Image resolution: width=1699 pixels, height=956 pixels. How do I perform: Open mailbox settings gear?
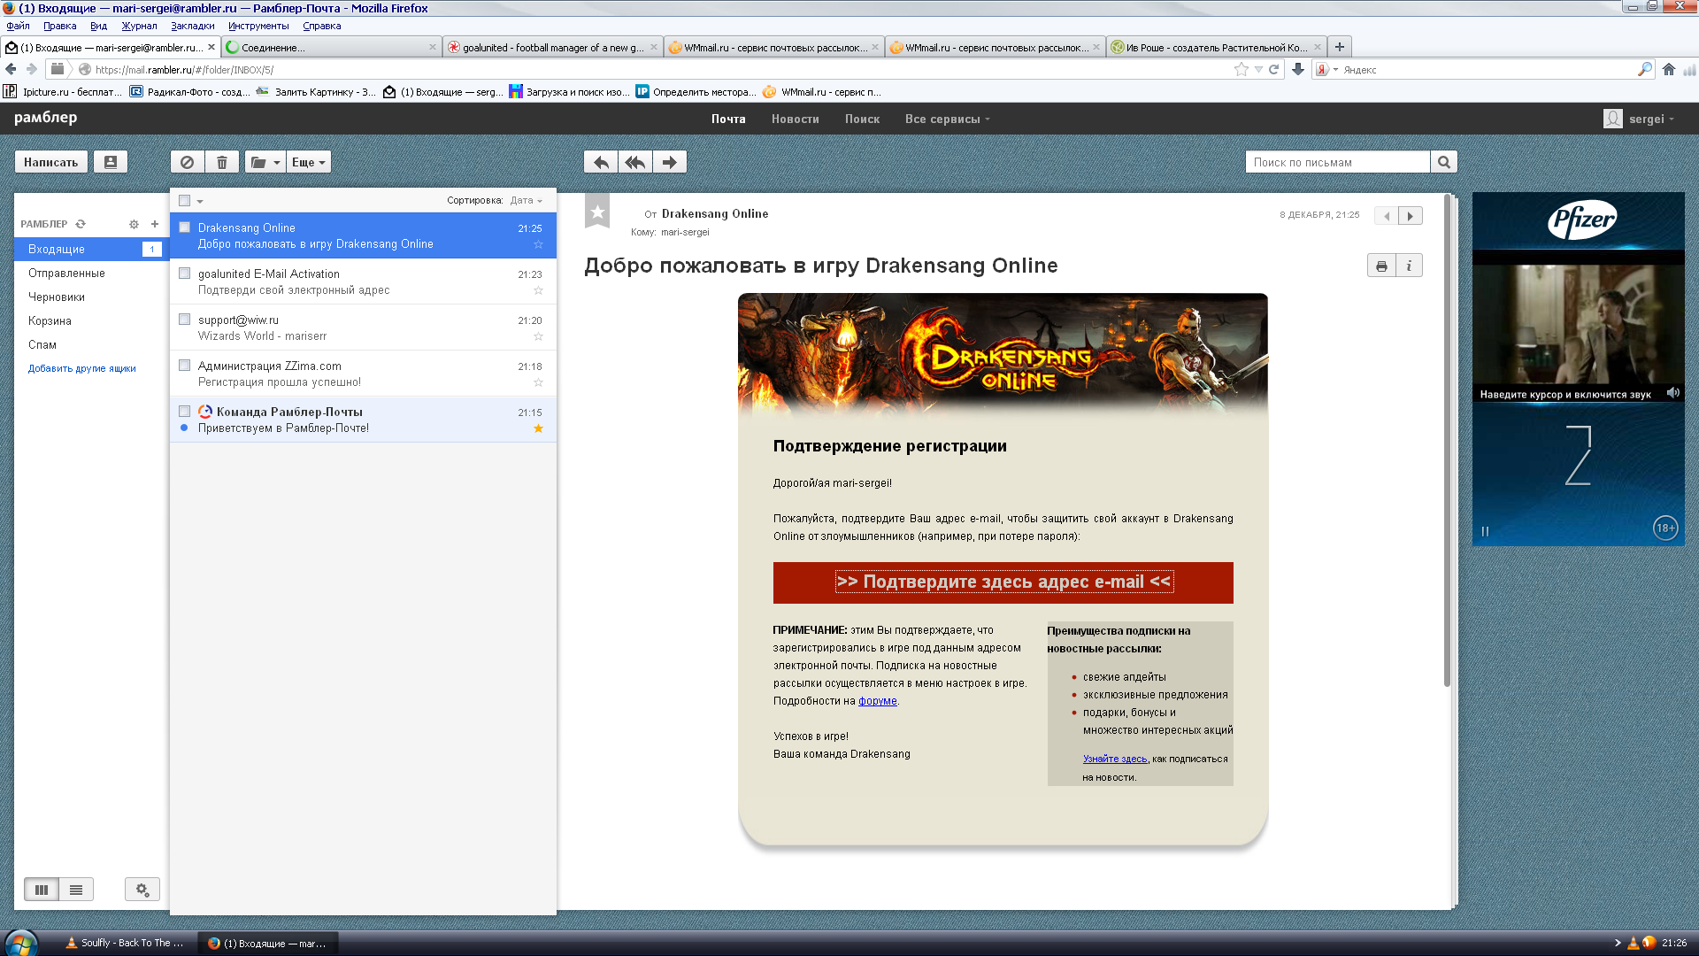[x=134, y=224]
